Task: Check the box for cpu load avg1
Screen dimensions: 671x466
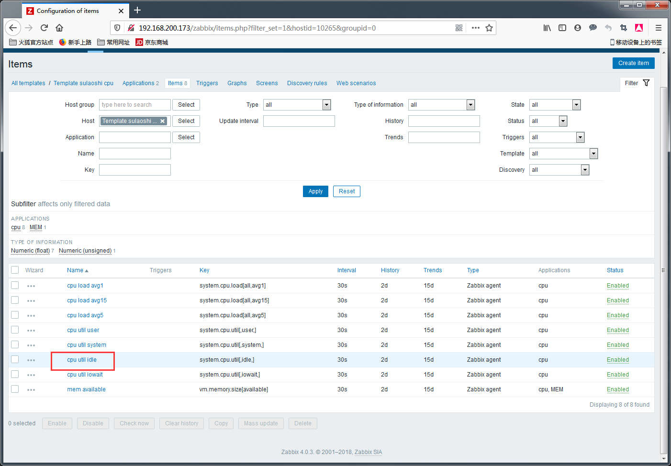Action: click(15, 285)
